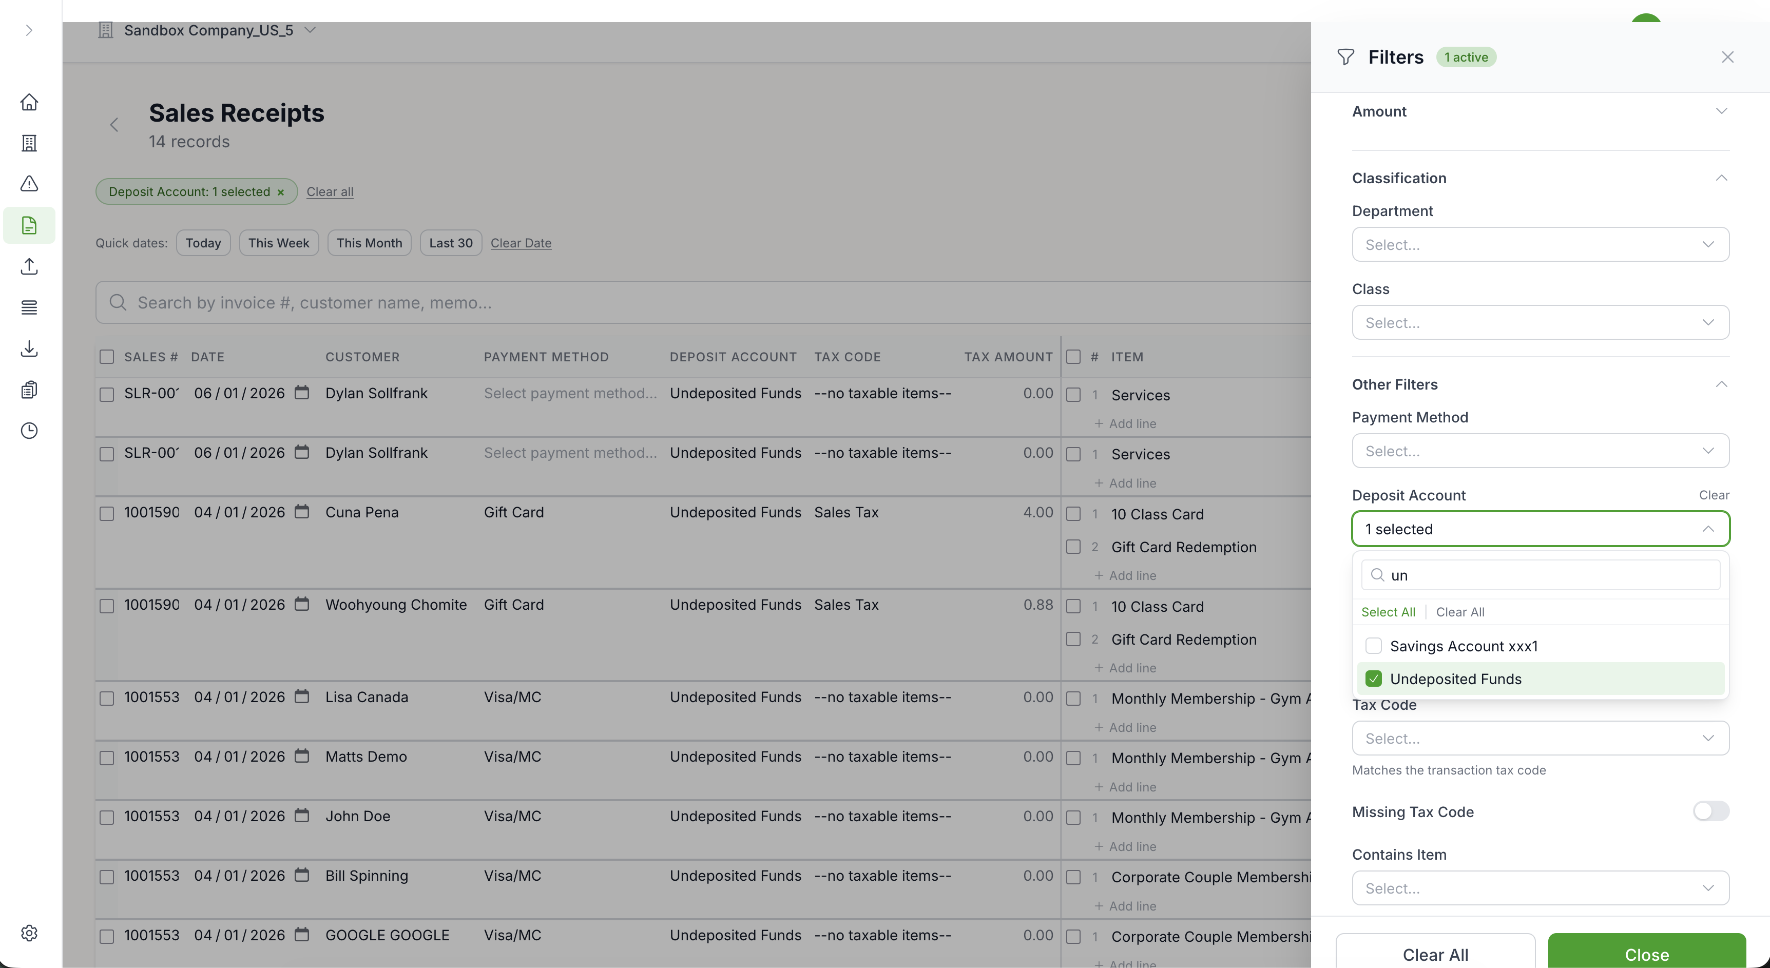This screenshot has height=968, width=1770.
Task: Select the Last 30 quick date
Action: 451,243
